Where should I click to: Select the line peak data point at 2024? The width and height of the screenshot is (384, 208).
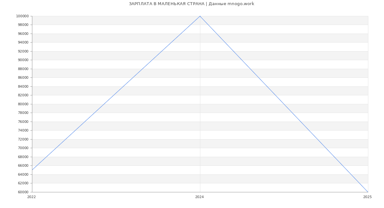pyautogui.click(x=200, y=16)
